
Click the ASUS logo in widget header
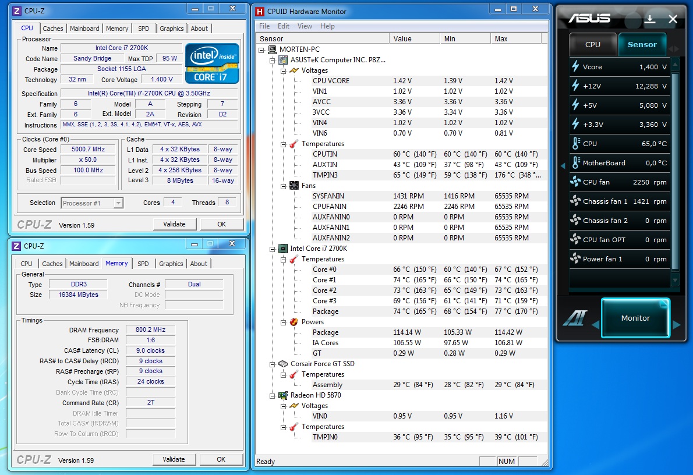589,18
